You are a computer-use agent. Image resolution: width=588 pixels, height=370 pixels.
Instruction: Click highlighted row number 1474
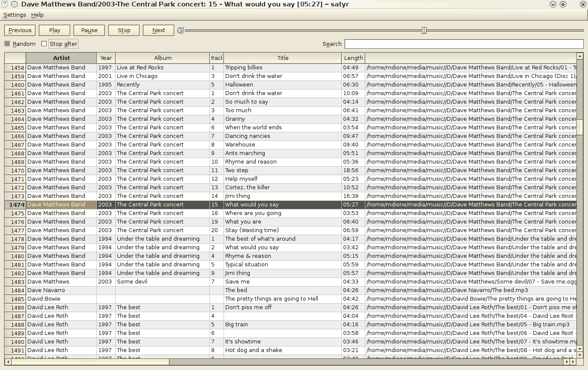click(15, 205)
